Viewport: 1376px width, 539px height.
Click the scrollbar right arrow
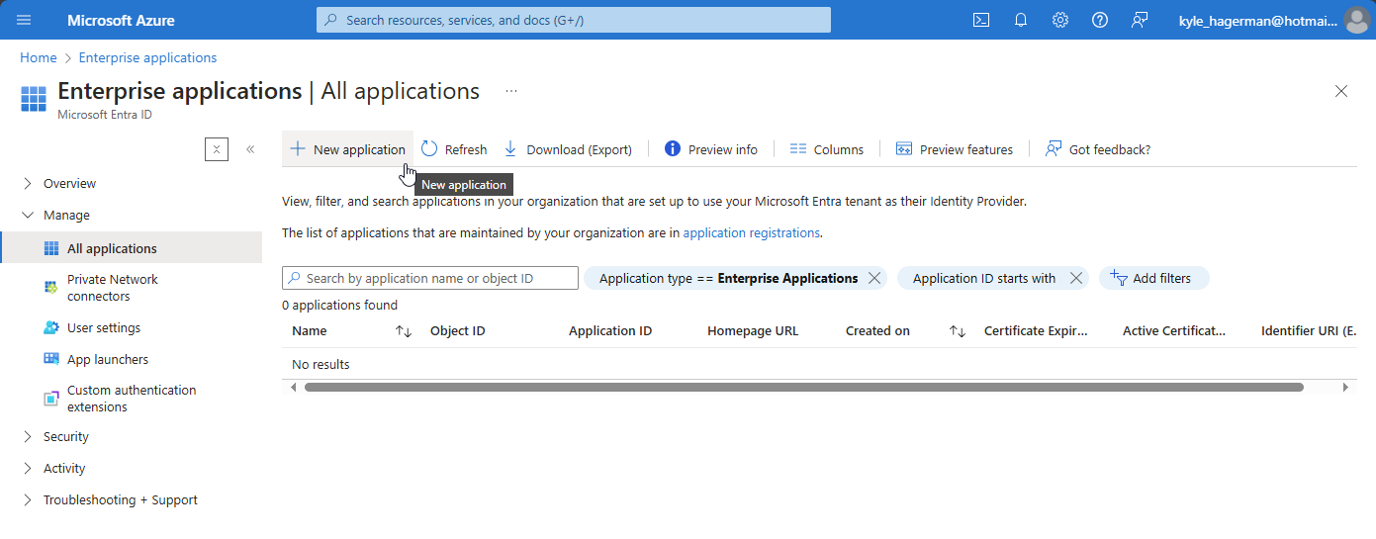tap(1345, 388)
